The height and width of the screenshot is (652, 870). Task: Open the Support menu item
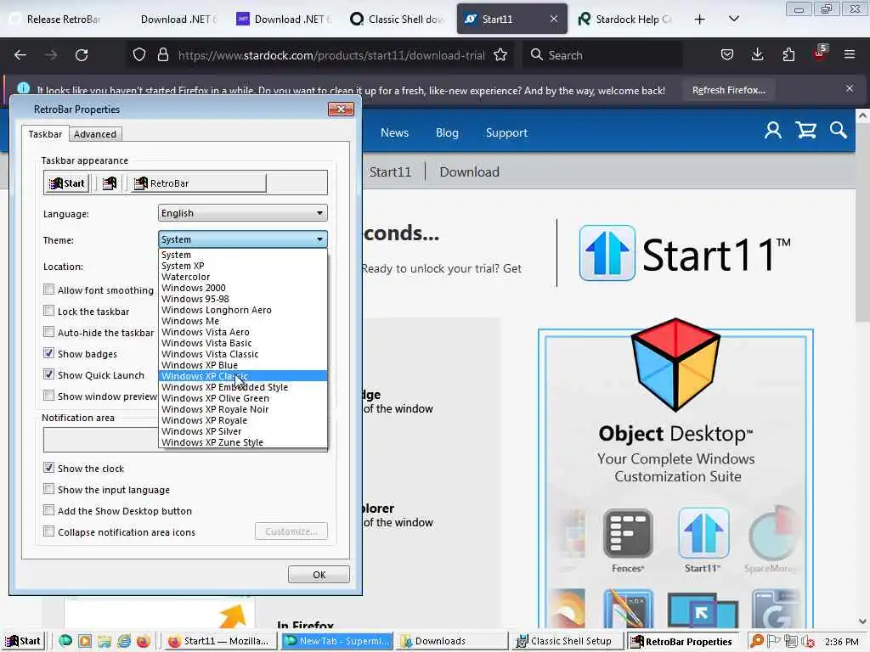506,132
